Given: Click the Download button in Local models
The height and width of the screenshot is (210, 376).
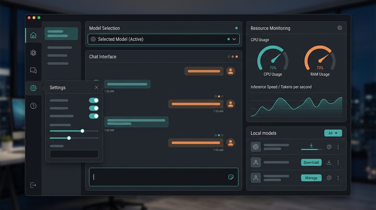Looking at the screenshot, I should (311, 162).
